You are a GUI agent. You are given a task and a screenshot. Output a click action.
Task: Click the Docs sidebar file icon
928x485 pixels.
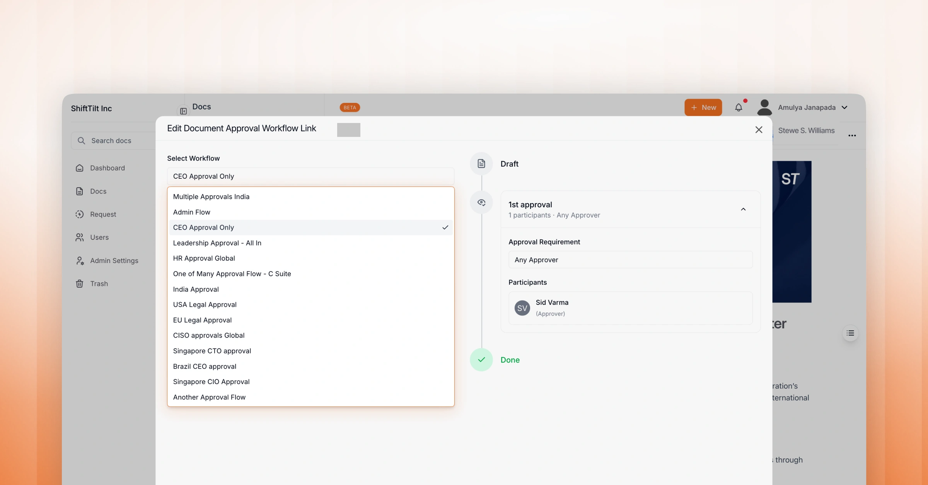(80, 191)
